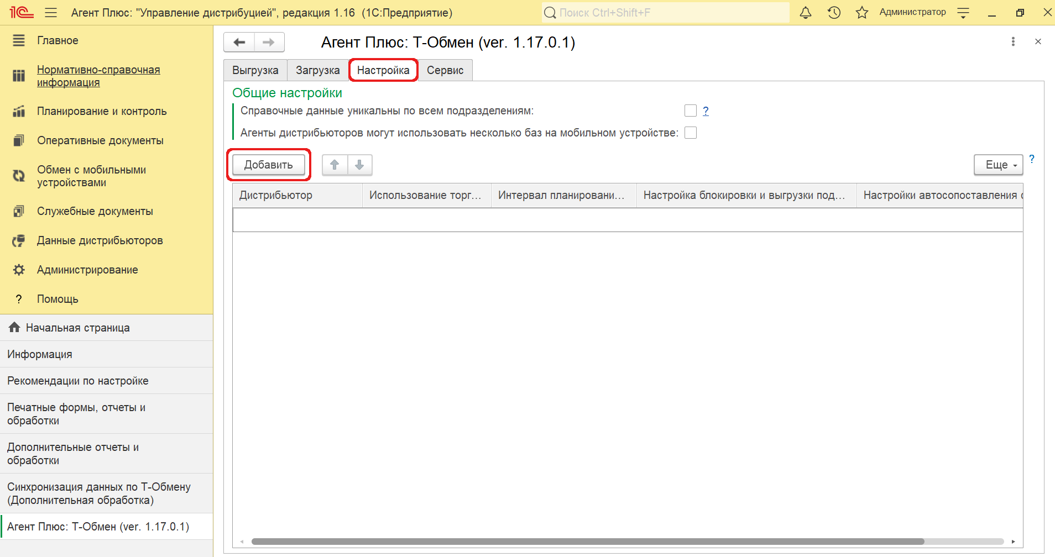Switch to Выгрузка tab

coord(255,70)
